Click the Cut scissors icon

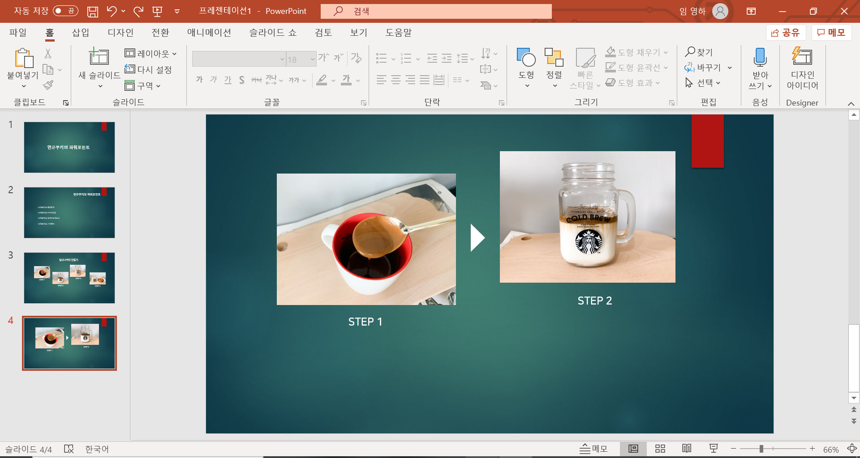click(48, 53)
